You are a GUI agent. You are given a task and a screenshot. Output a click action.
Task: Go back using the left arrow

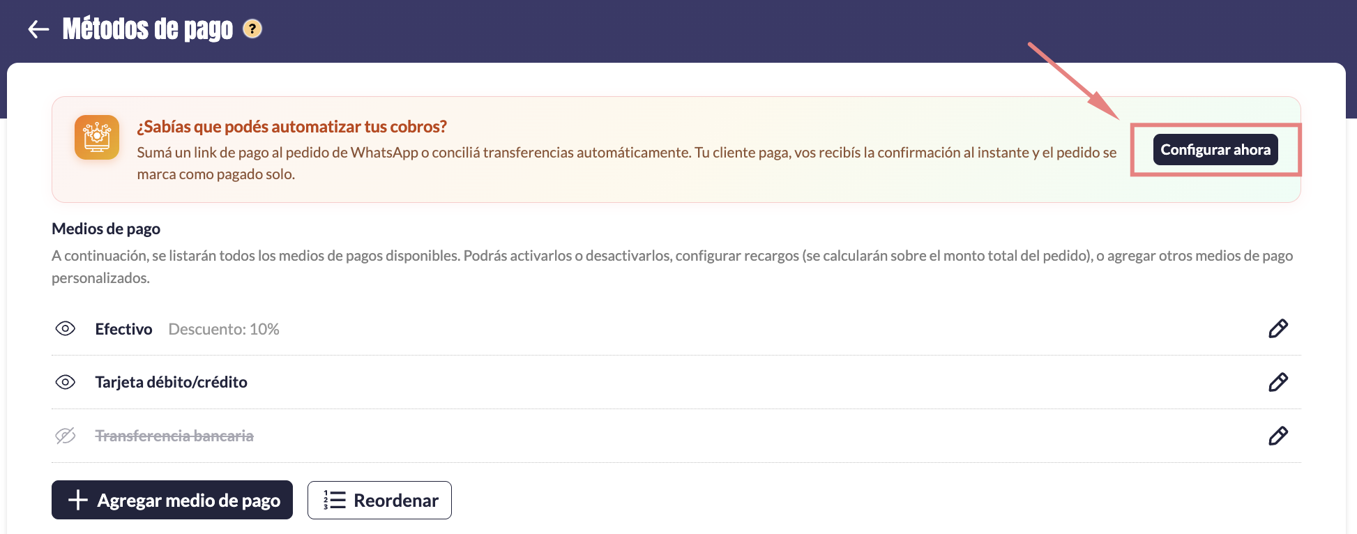pyautogui.click(x=38, y=29)
